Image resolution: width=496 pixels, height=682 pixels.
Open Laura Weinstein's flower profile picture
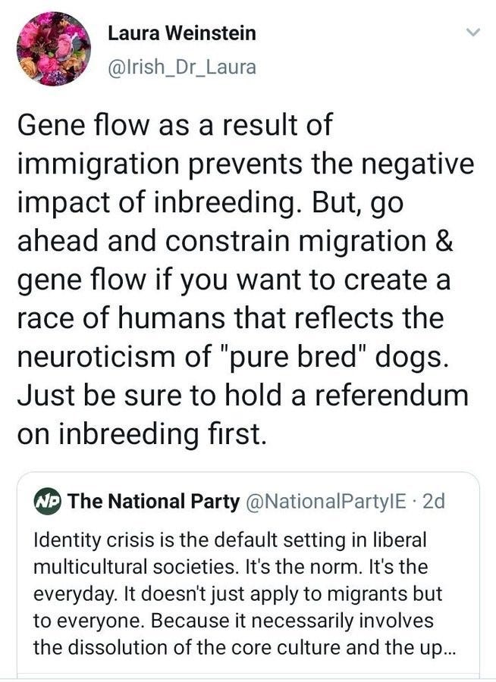coord(53,48)
